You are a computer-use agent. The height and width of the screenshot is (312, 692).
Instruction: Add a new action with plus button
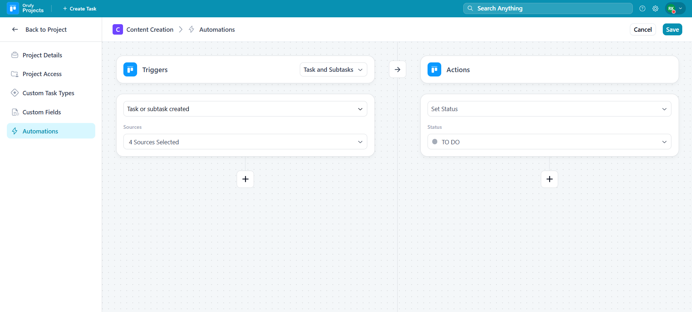[x=549, y=179]
